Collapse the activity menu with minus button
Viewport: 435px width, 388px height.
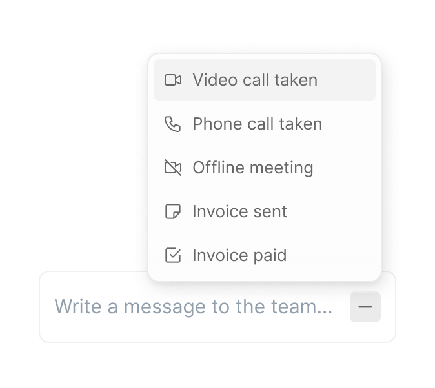(x=365, y=307)
